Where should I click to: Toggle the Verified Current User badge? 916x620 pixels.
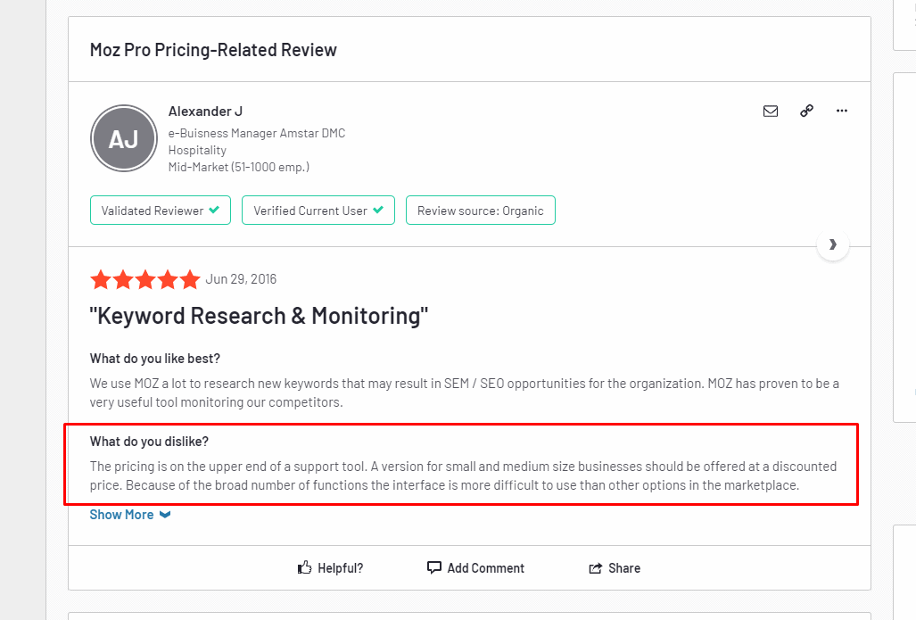[x=318, y=211]
